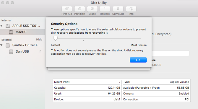
Task: Open the Info toolbar button
Action: [131, 9]
